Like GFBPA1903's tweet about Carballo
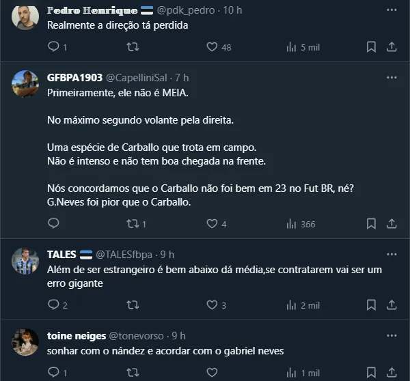This screenshot has height=381, width=410. point(212,224)
